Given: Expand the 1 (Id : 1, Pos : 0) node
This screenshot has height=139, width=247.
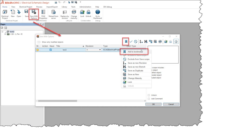Looking at the screenshot, I should coord(5,34).
